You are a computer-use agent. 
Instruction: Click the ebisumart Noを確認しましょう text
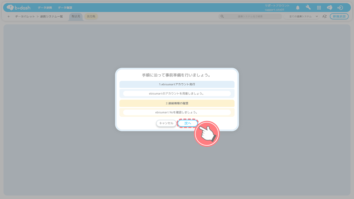pyautogui.click(x=177, y=112)
